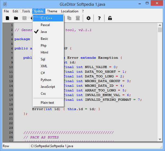Switch syntax to Python
The image size is (165, 151).
coord(48,80)
